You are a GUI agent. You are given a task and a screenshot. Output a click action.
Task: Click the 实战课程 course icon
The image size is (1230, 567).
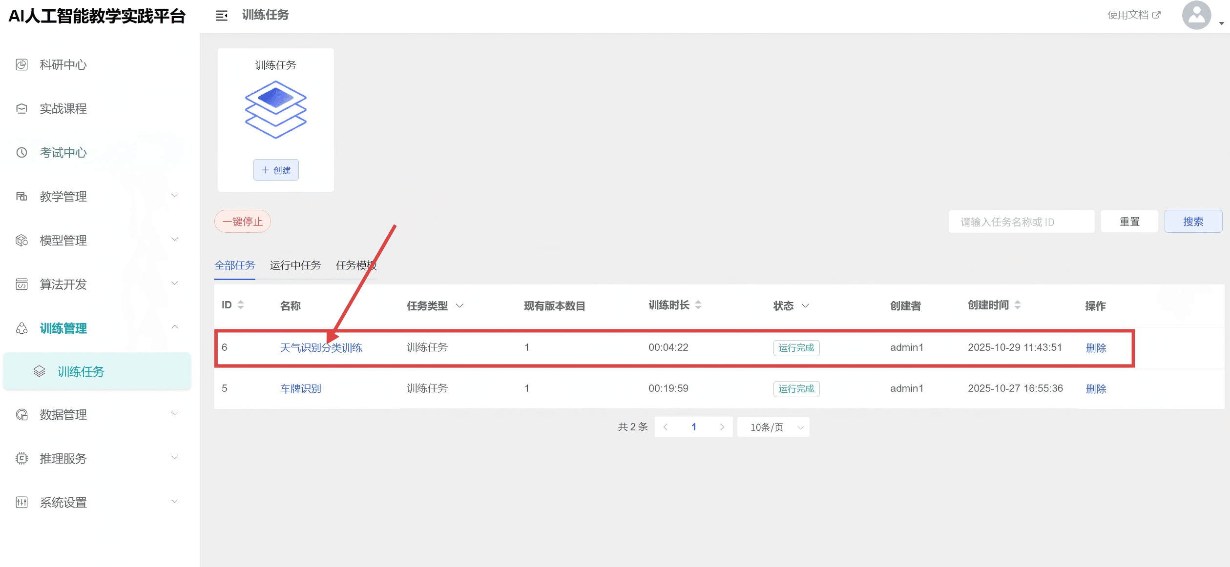coord(21,109)
